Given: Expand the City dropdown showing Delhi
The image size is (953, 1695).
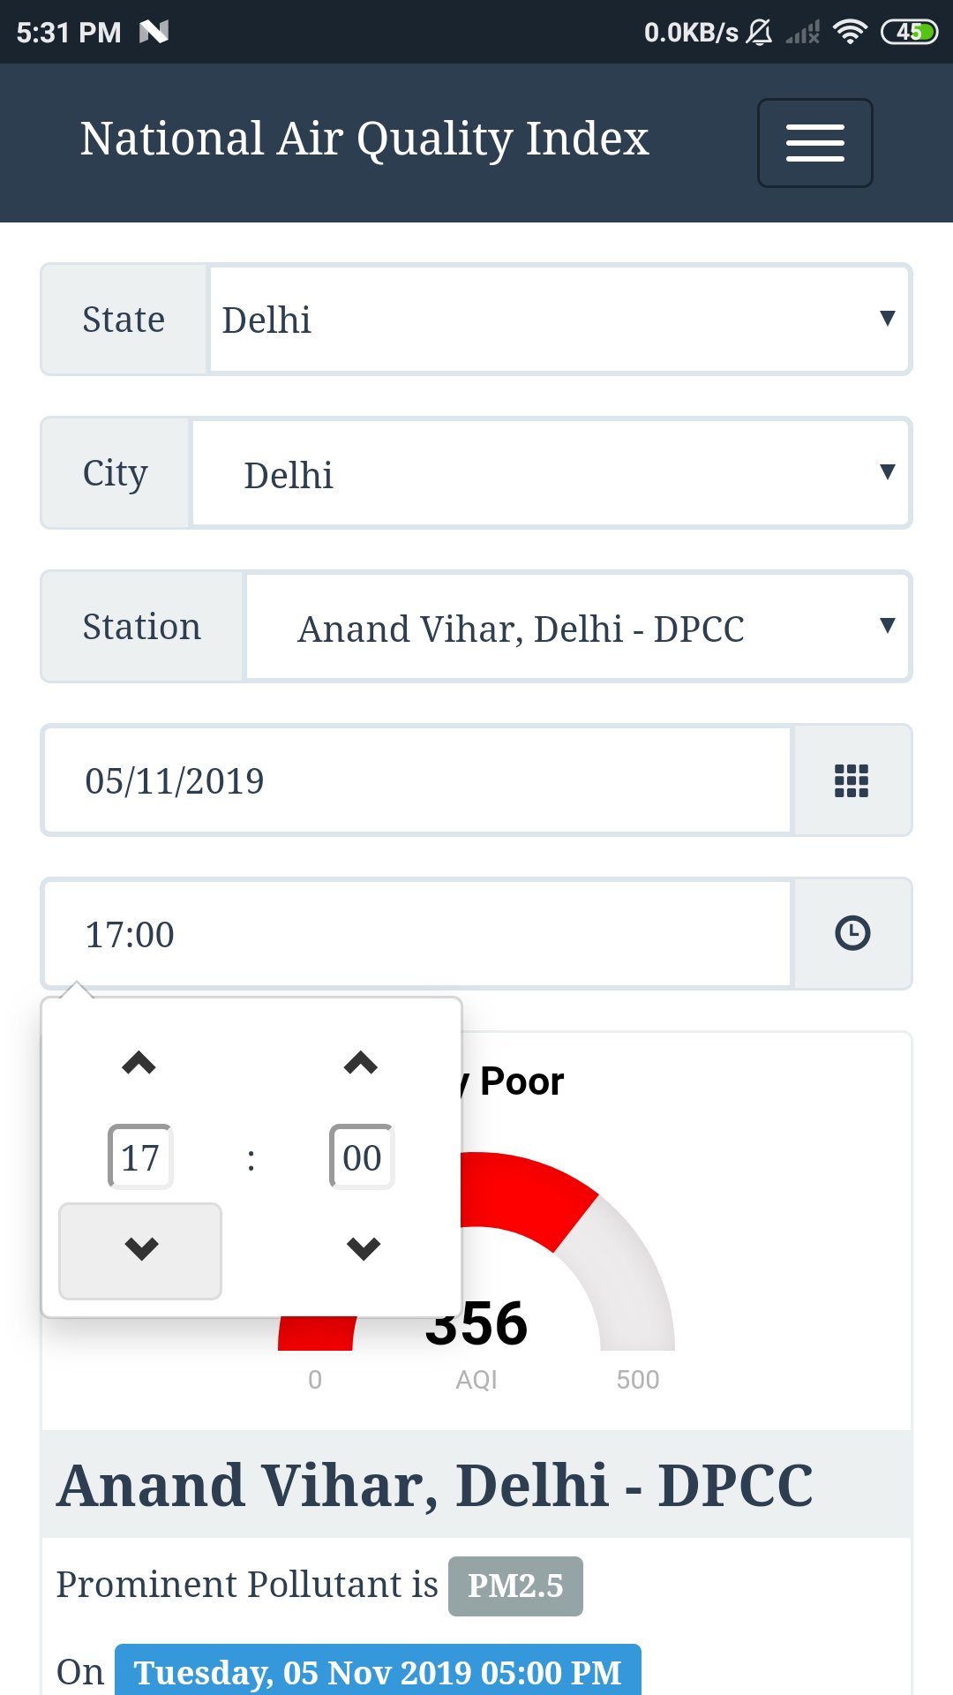Looking at the screenshot, I should 549,474.
